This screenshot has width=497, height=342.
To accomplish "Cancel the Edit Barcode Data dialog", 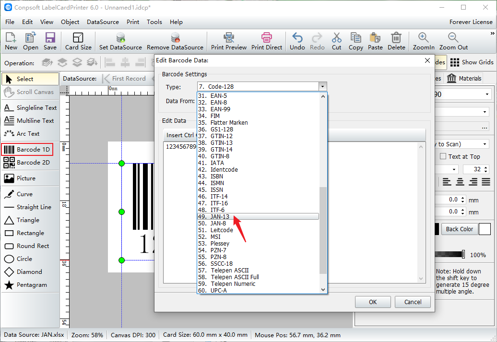I will click(x=413, y=302).
